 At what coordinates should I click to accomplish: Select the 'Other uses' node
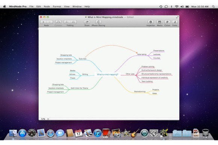130,74
